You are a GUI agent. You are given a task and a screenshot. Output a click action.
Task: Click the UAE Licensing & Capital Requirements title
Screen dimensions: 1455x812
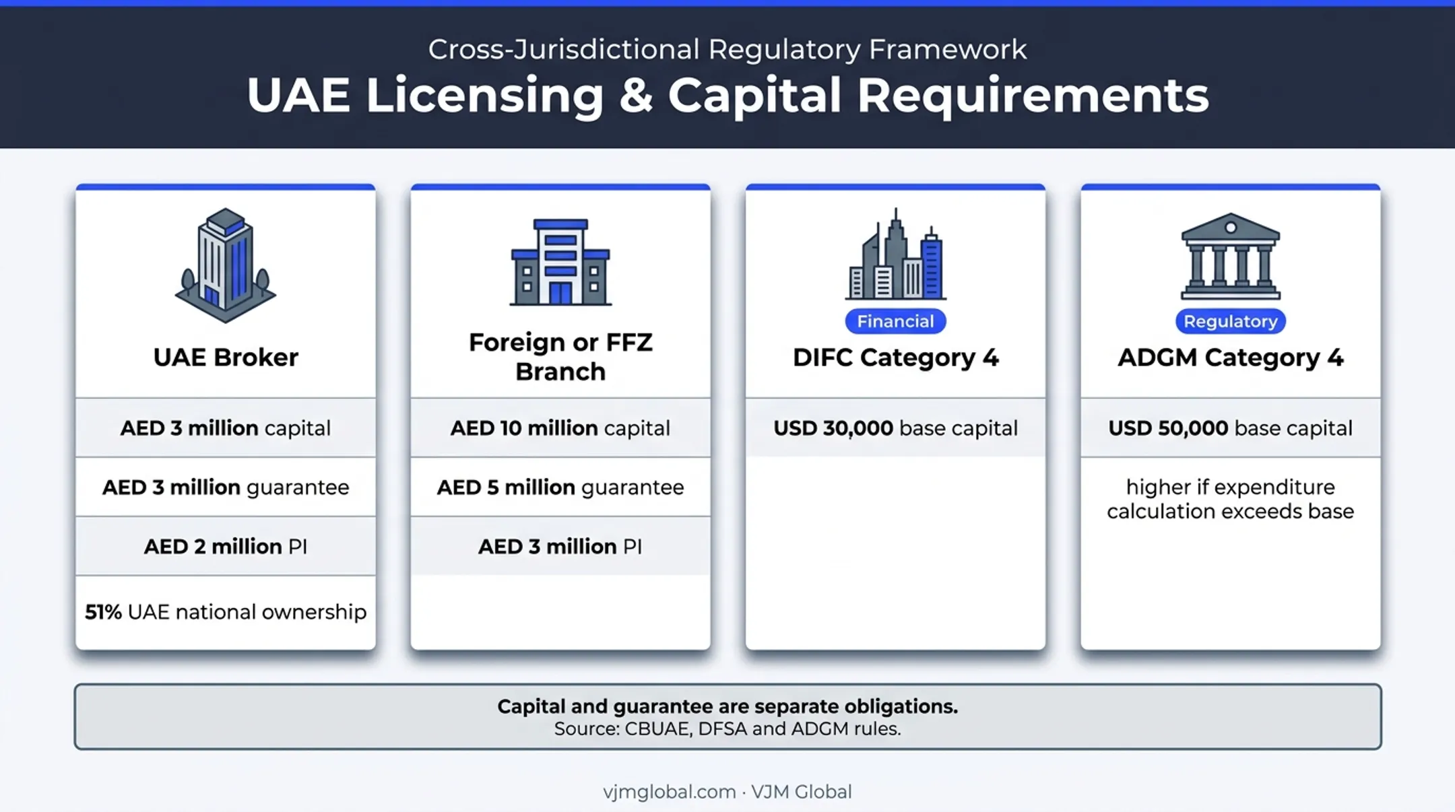pos(727,95)
